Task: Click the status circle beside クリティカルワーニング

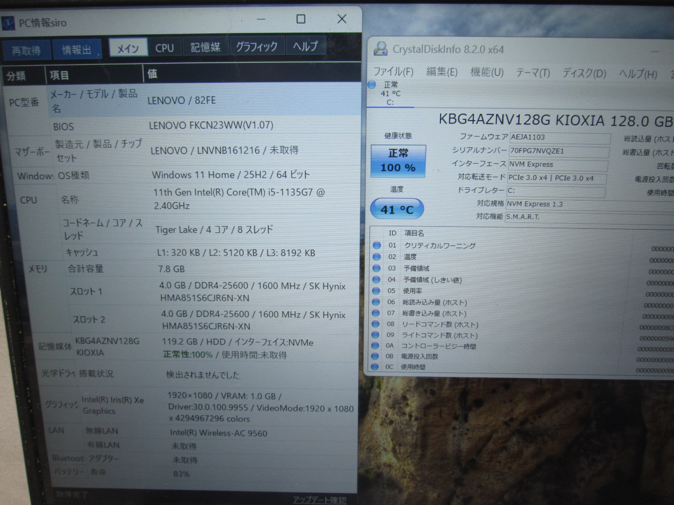Action: 377,245
